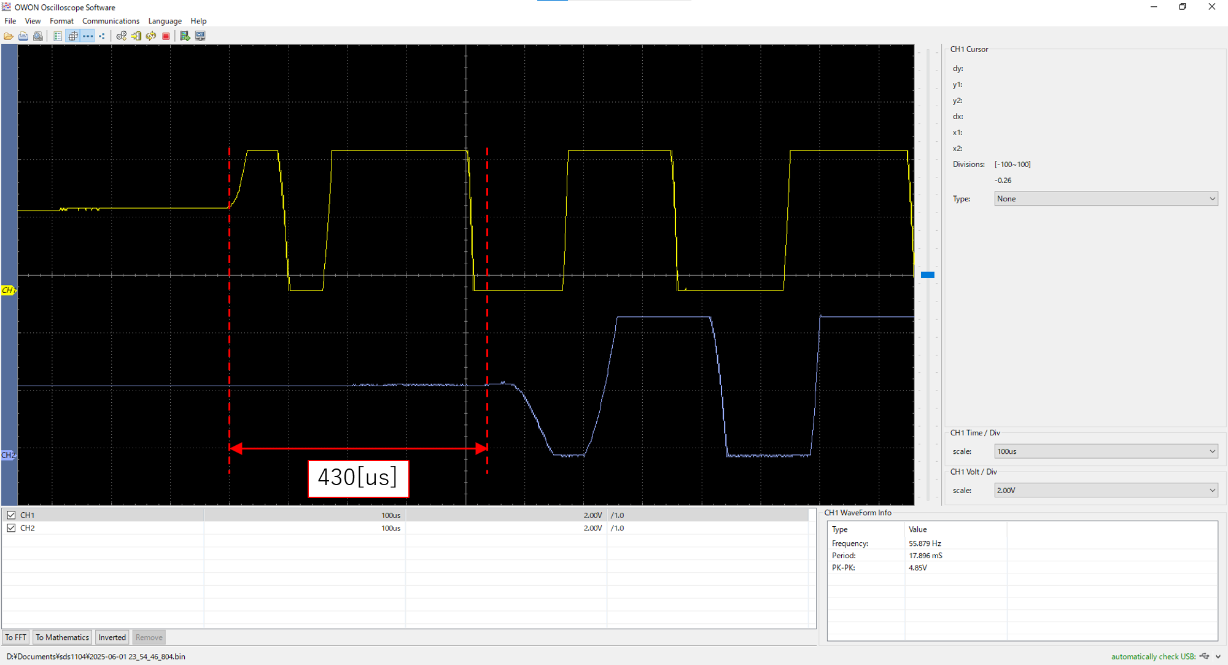This screenshot has height=665, width=1228.
Task: Open the cursor Type dropdown
Action: pyautogui.click(x=1106, y=199)
